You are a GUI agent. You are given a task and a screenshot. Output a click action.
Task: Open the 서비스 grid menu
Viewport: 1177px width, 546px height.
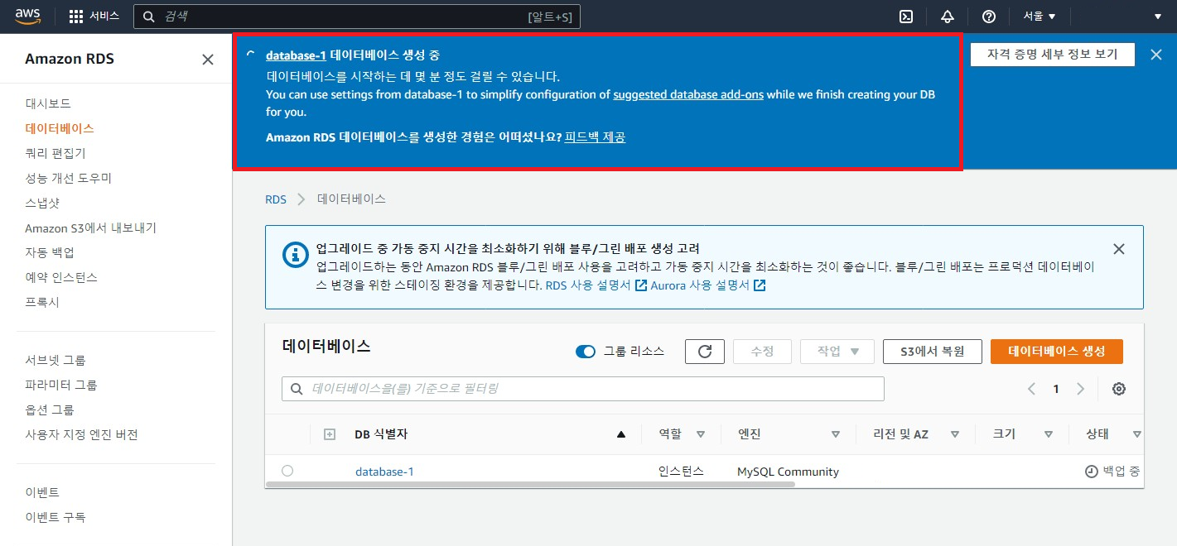pyautogui.click(x=94, y=17)
